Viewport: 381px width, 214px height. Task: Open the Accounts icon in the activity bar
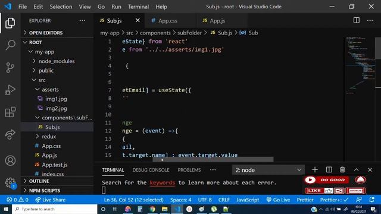(x=10, y=160)
